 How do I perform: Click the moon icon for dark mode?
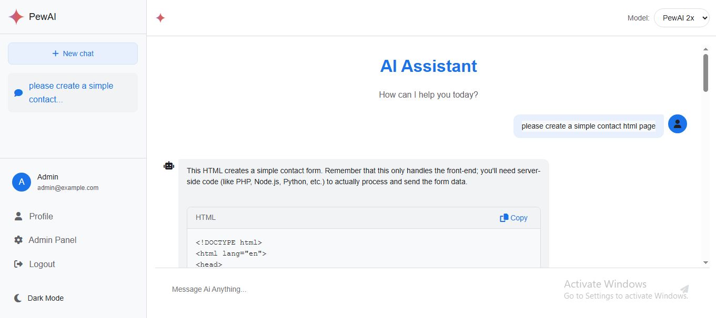coord(18,298)
